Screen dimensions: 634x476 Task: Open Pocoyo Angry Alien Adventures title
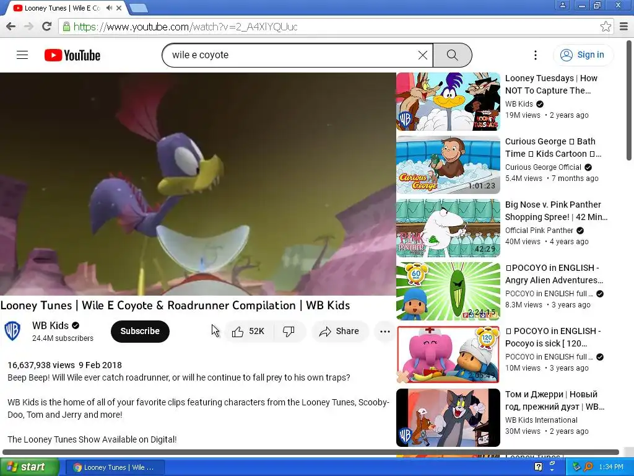[554, 273]
